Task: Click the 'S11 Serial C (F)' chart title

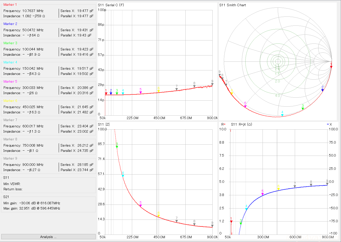Action: [111, 5]
